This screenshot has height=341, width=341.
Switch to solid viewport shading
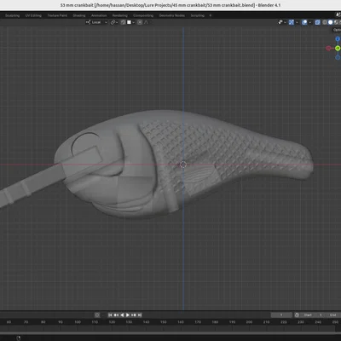(330, 22)
